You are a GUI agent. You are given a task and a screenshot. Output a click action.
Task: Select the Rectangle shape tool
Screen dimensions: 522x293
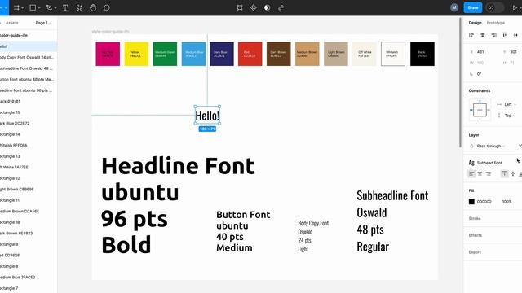click(33, 7)
